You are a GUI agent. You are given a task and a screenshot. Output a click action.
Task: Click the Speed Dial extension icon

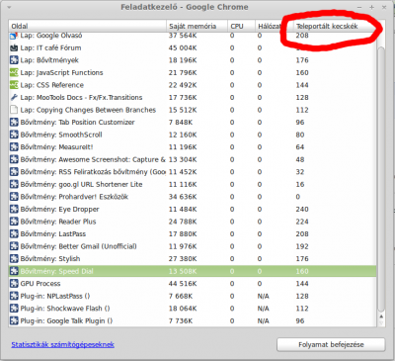click(14, 271)
